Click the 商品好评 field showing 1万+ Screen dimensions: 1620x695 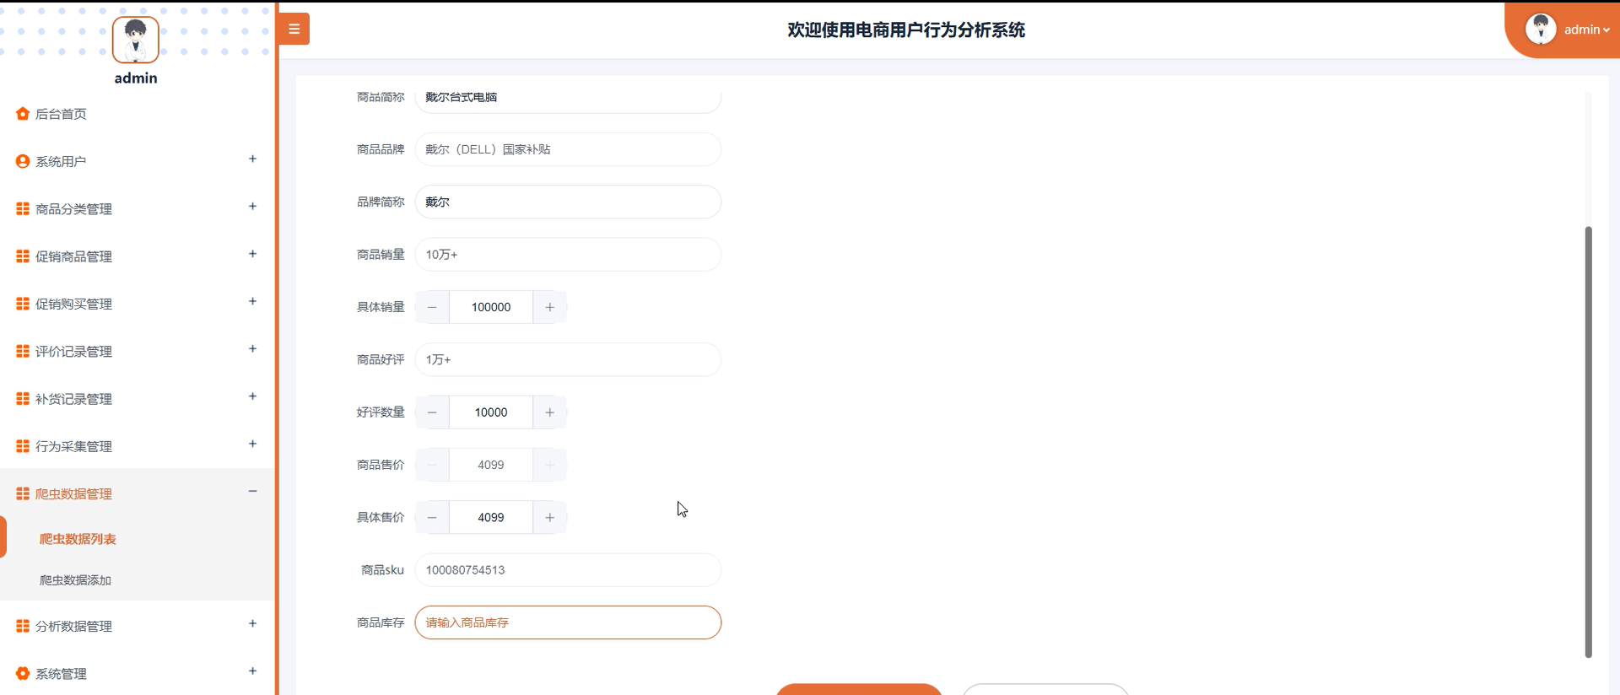[568, 359]
